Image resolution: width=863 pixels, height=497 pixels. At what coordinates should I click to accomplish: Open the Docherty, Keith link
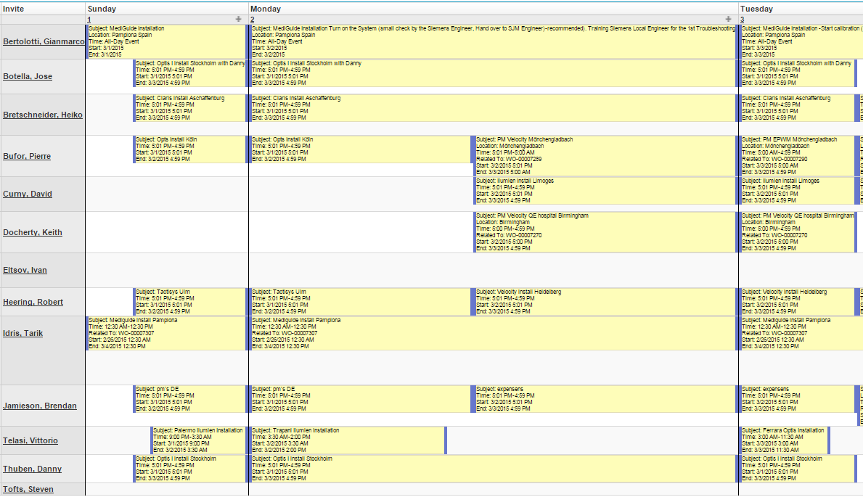pos(33,232)
